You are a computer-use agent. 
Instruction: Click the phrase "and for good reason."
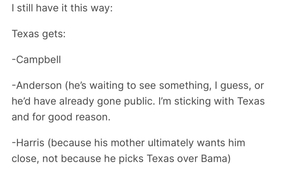[60, 116]
